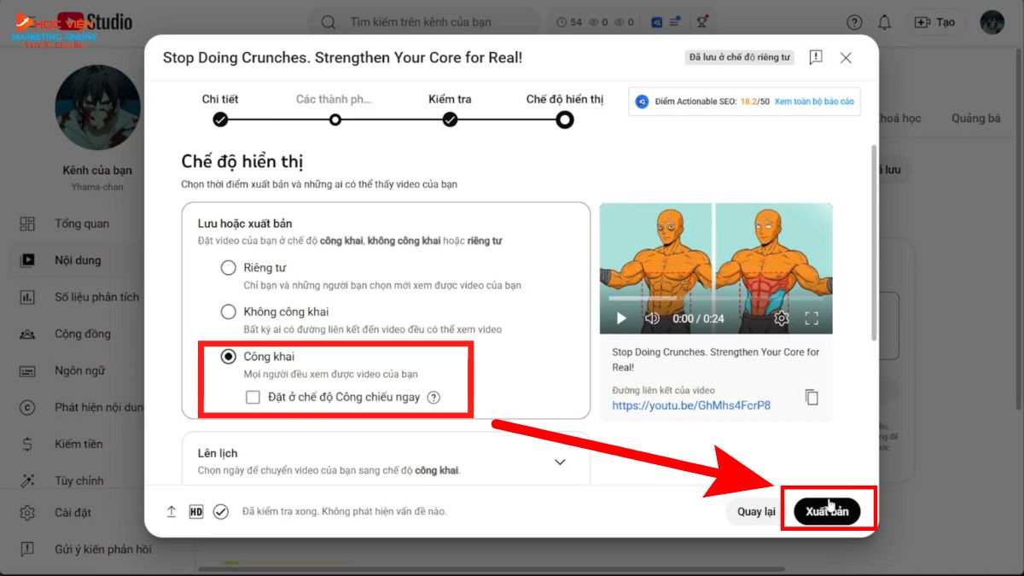Open the Tạo creation menu in the top bar
1024x576 pixels.
coord(936,22)
